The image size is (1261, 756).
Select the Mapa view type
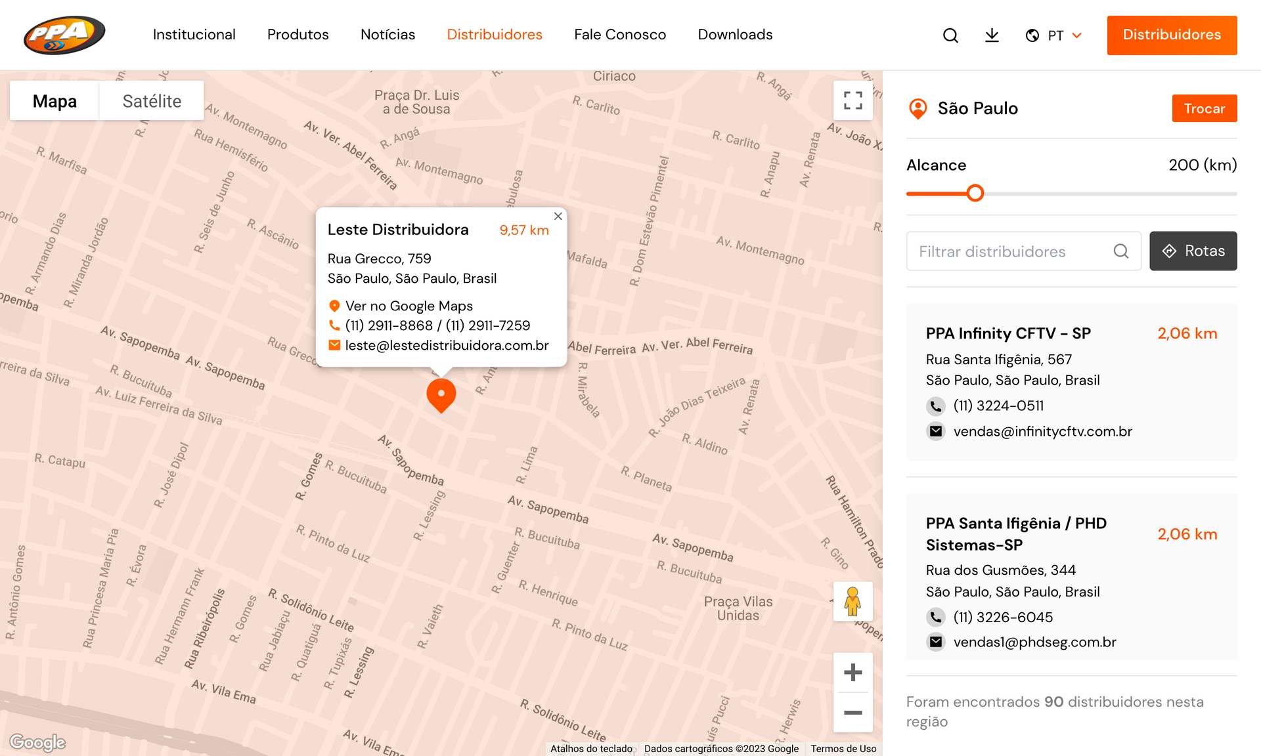coord(55,101)
